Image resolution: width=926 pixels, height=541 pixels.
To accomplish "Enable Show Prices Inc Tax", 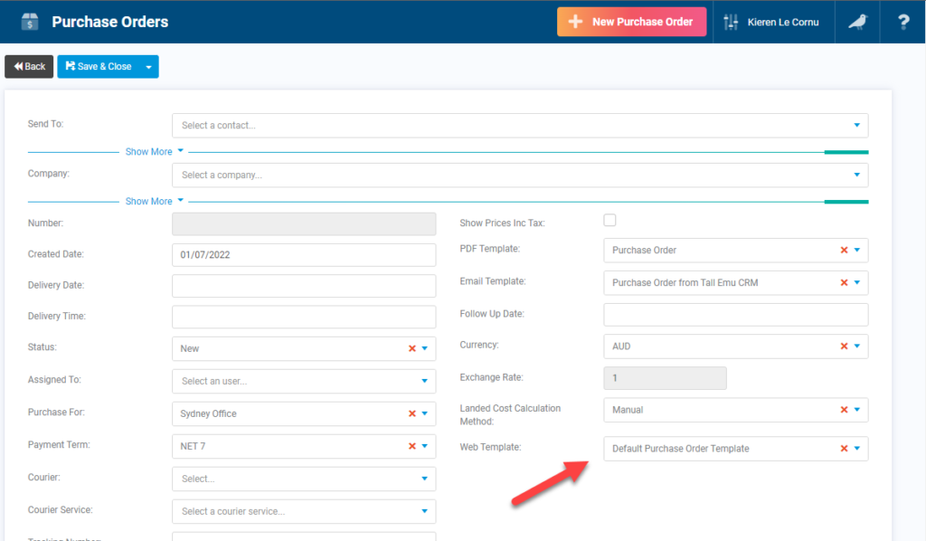I will 609,219.
